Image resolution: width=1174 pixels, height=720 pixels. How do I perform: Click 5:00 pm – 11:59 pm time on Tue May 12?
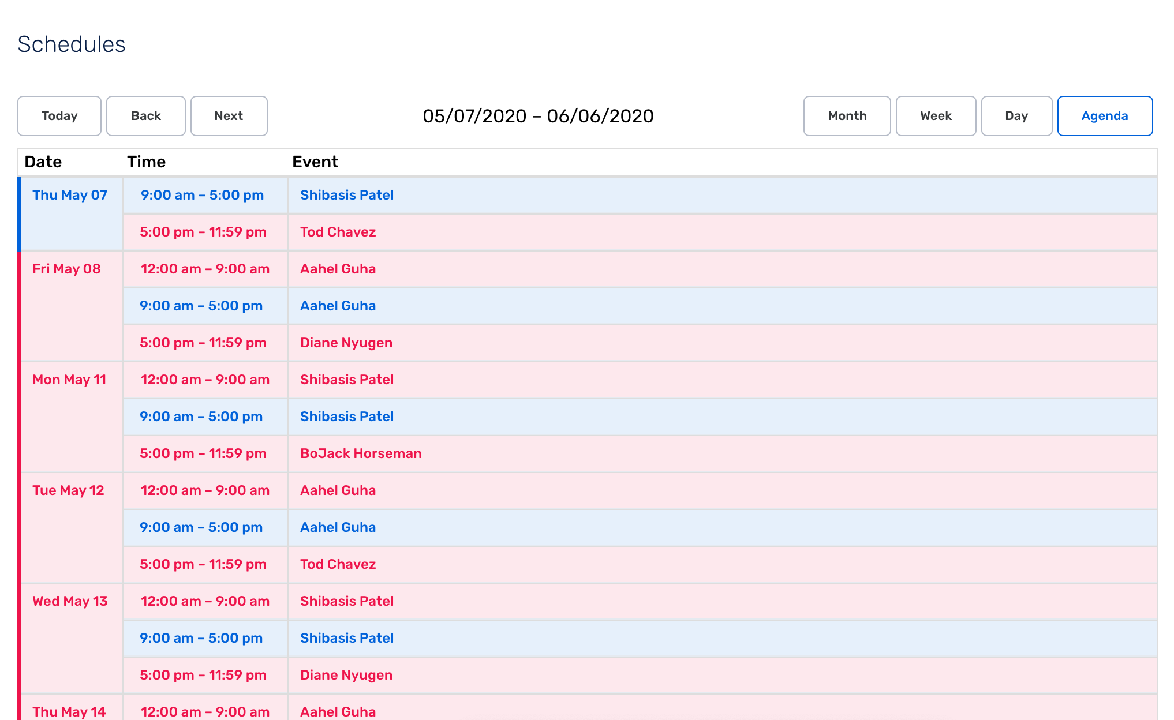coord(205,564)
